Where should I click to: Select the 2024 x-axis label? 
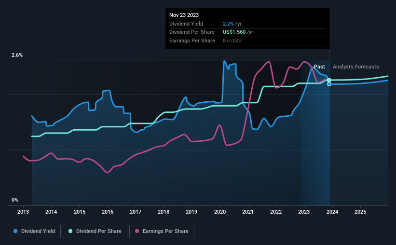[332, 212]
